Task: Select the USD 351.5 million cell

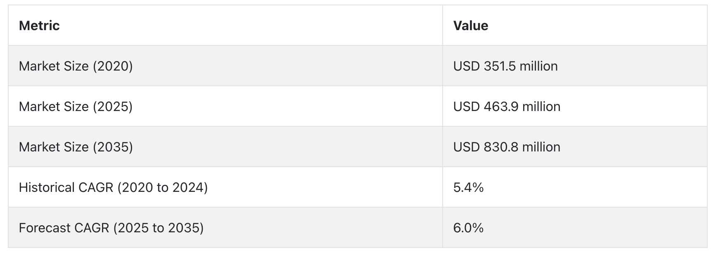Action: [575, 66]
